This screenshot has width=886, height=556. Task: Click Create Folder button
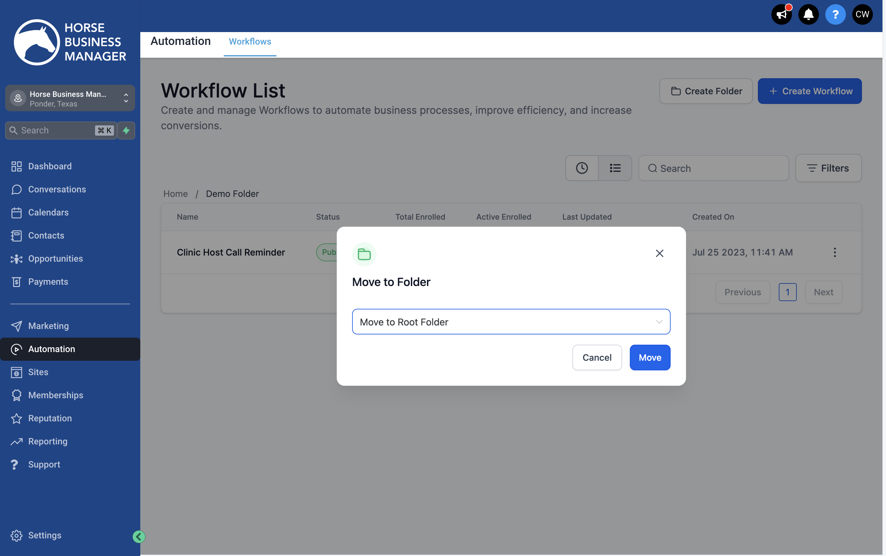point(706,91)
